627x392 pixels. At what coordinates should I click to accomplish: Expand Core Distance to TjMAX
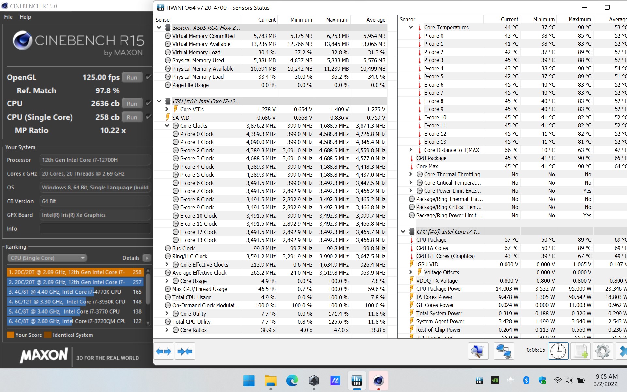411,150
